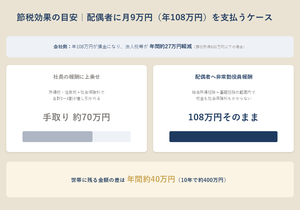The image size is (300, 210).
Task: Click the dark navy full progress bar
Action: [x=223, y=136]
